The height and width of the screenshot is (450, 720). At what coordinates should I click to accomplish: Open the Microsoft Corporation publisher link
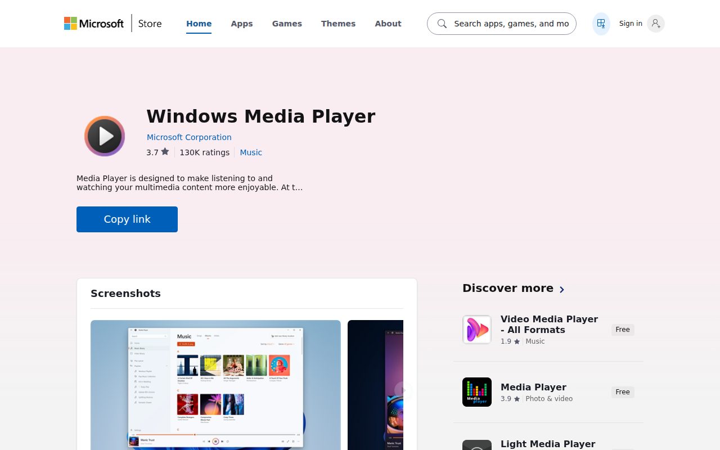pos(189,137)
